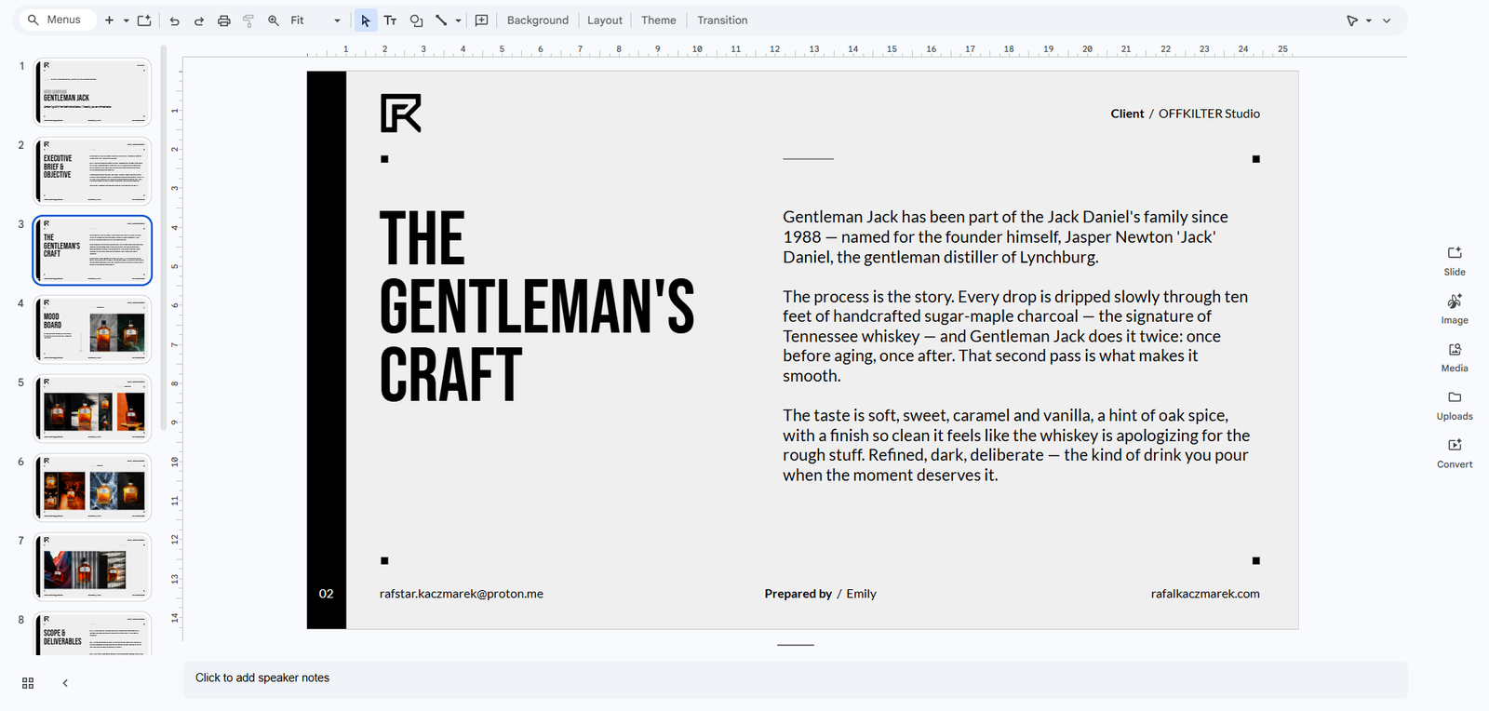Choose the select cursor tool

click(x=366, y=20)
